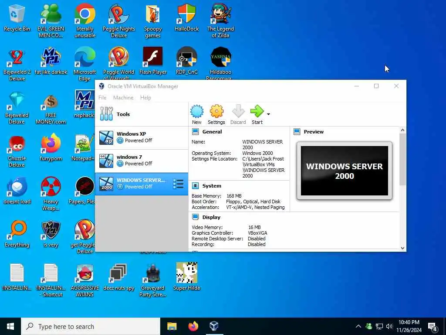Open AGGRESSIVE AVIANS shortcut
Image resolution: width=446 pixels, height=335 pixels.
click(x=85, y=280)
